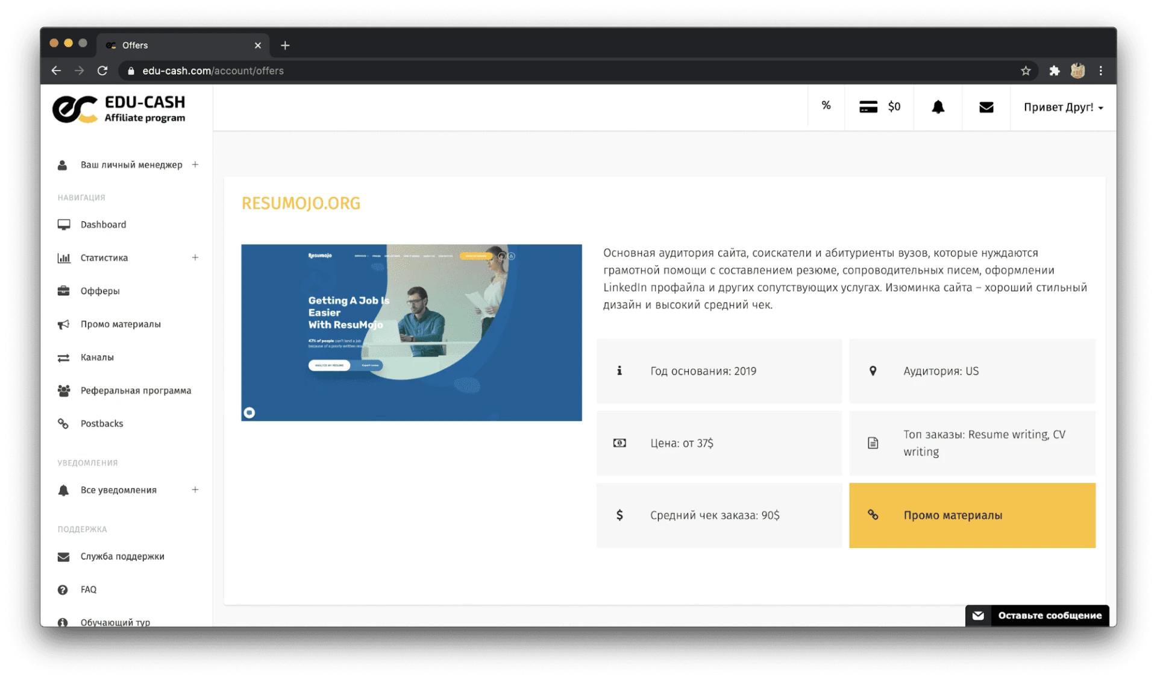Open Обучающий тур in sidebar
This screenshot has height=680, width=1157.
[115, 622]
